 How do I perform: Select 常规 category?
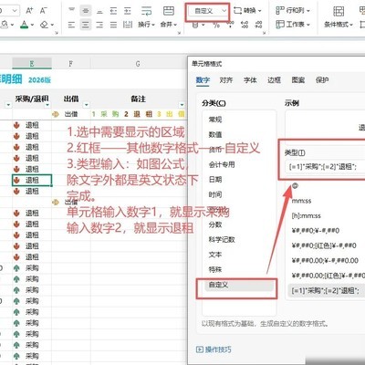click(215, 120)
